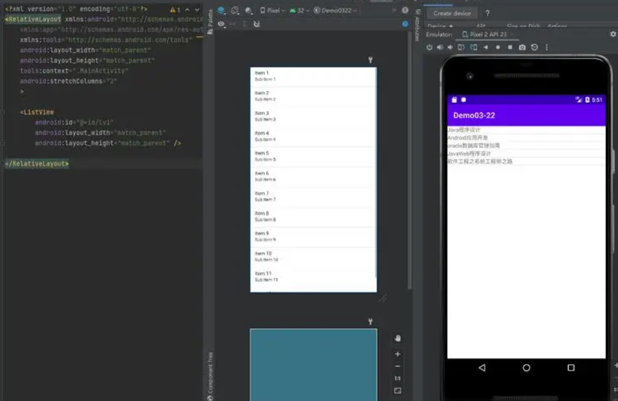Select the pan hand tool

coord(398,338)
